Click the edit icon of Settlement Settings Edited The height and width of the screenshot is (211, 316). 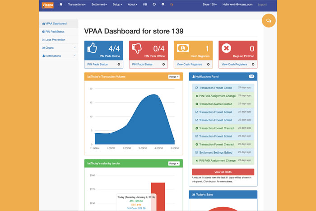click(x=197, y=153)
